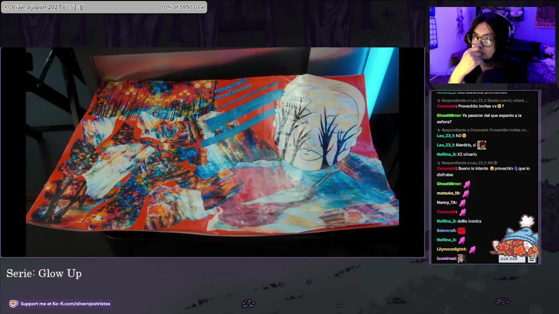
Task: Click the emote next to izumimad
Action: (462, 258)
